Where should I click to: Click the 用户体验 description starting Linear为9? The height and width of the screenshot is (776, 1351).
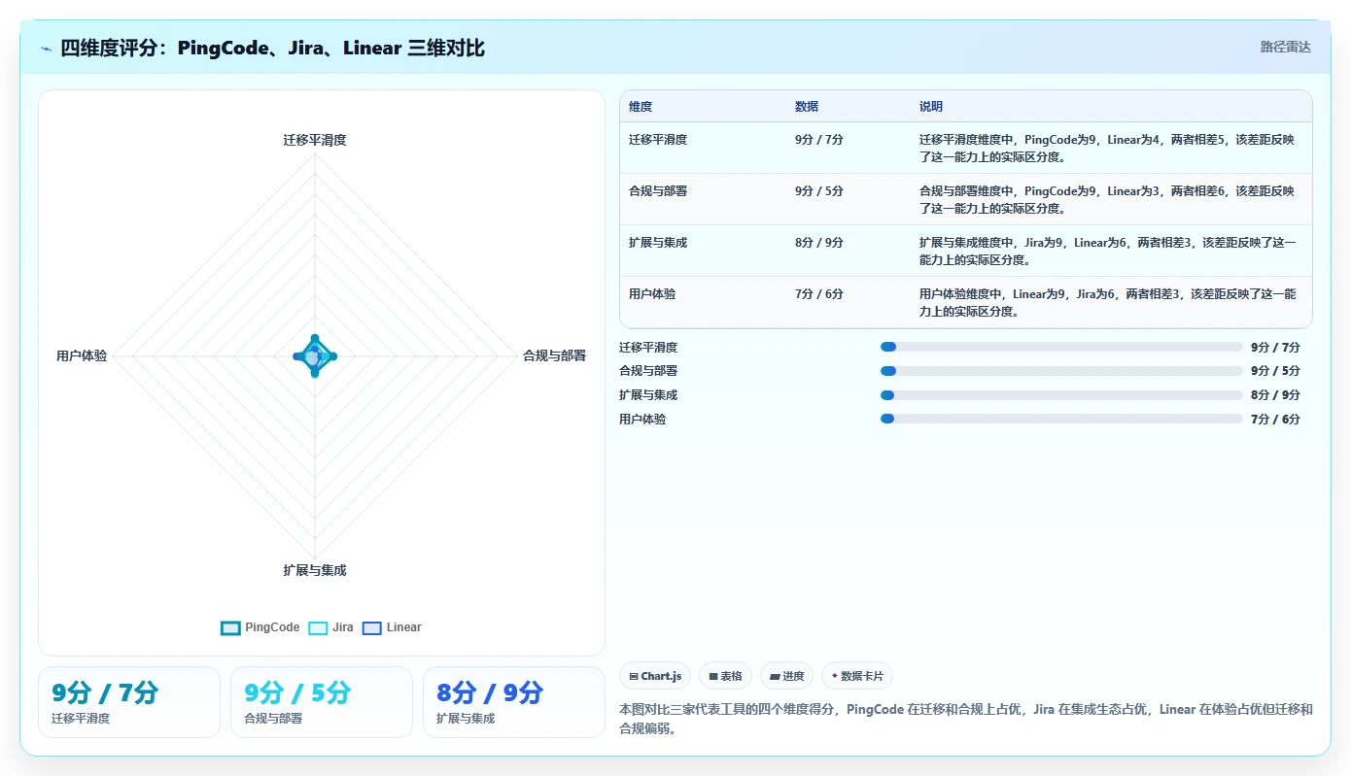pyautogui.click(x=1107, y=303)
